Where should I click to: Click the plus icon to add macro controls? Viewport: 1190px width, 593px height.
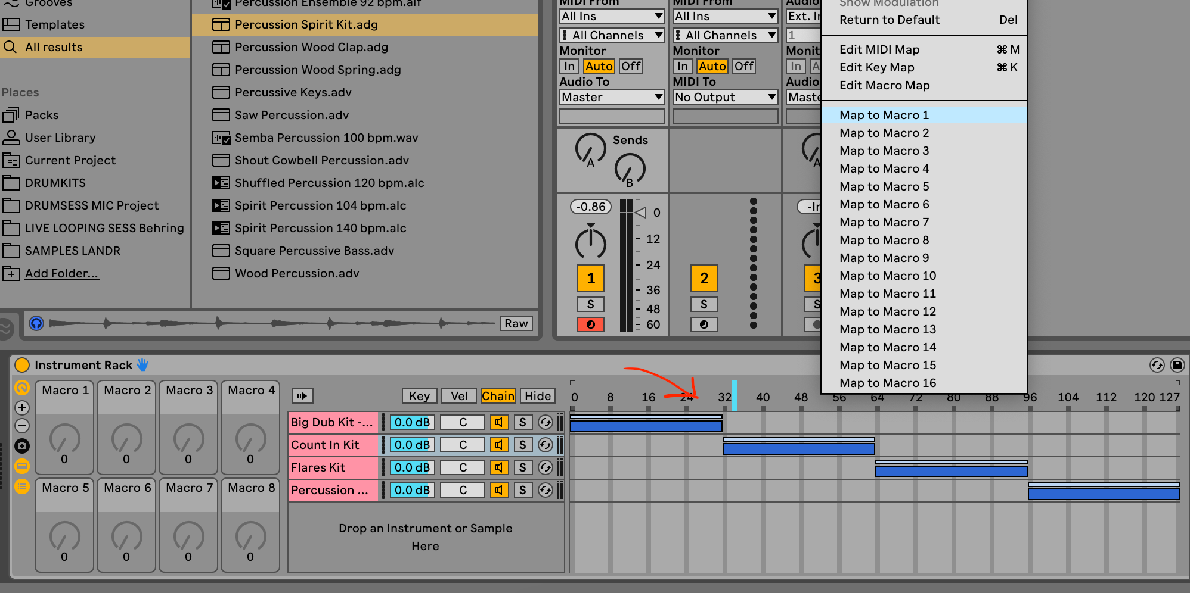(x=22, y=408)
